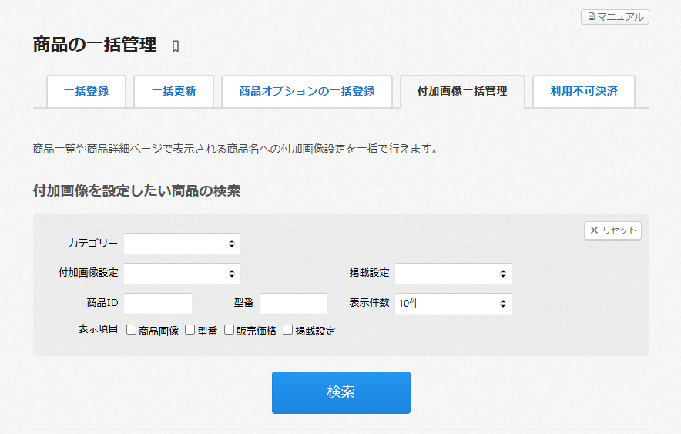
Task: Open the 商品オプションの一括登録 tab
Action: (x=307, y=91)
